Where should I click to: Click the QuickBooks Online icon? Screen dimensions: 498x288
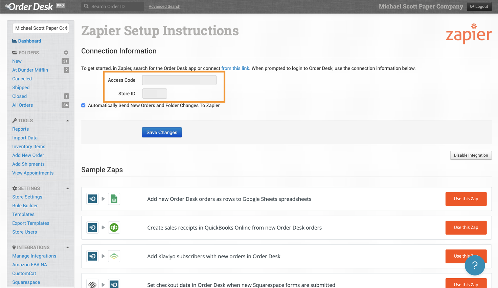[114, 228]
